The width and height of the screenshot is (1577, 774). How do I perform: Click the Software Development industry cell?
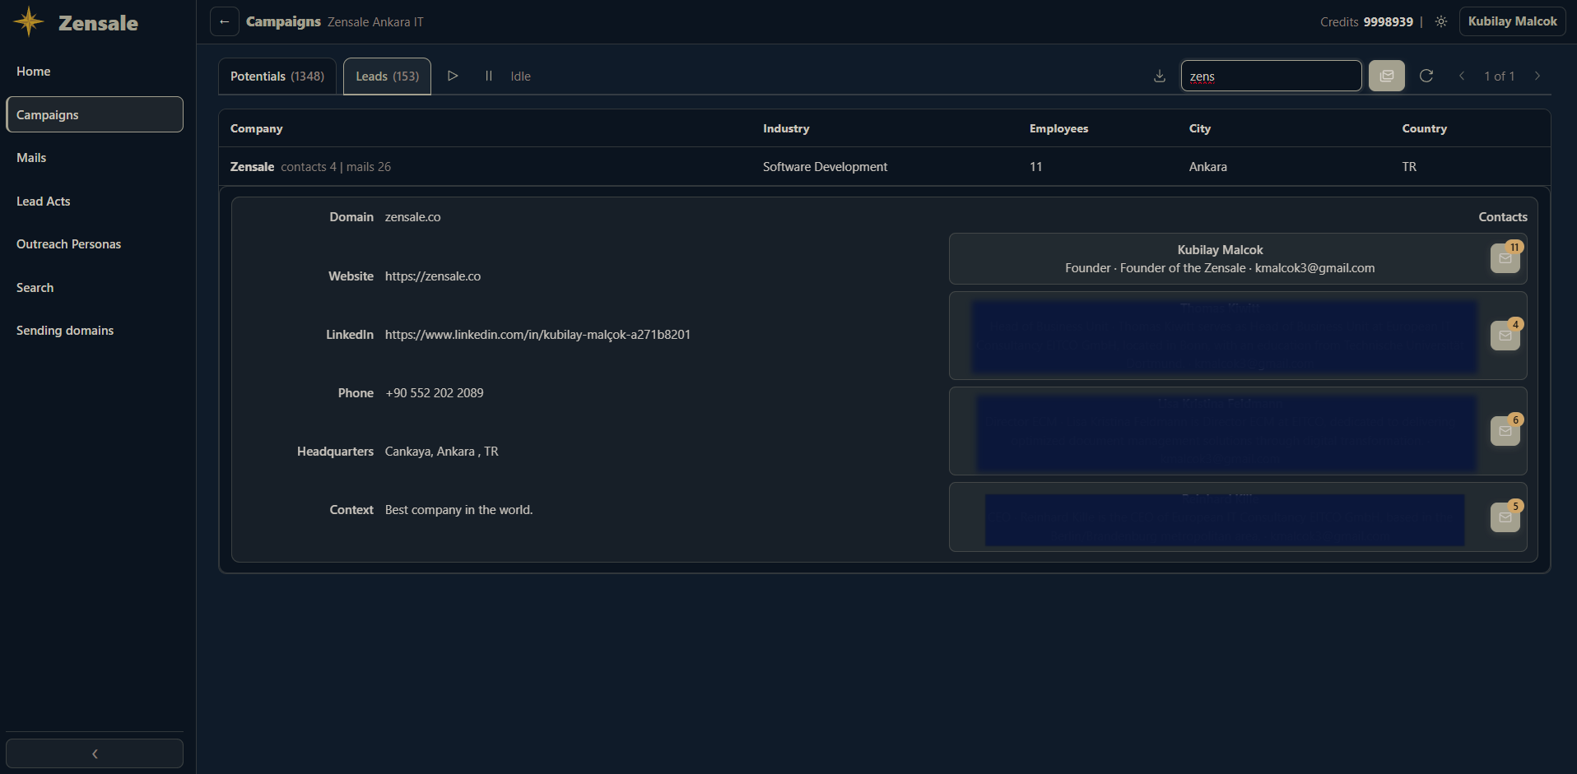coord(825,167)
